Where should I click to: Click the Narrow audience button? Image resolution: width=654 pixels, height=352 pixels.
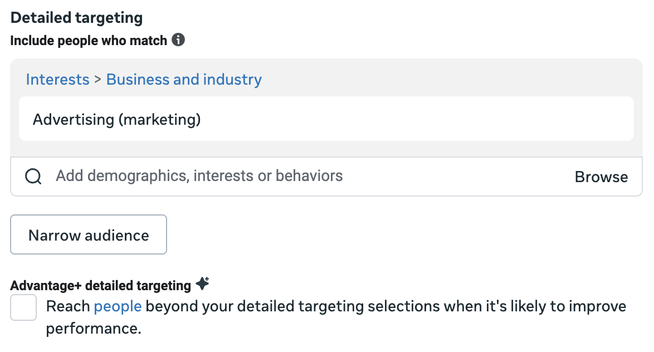89,234
